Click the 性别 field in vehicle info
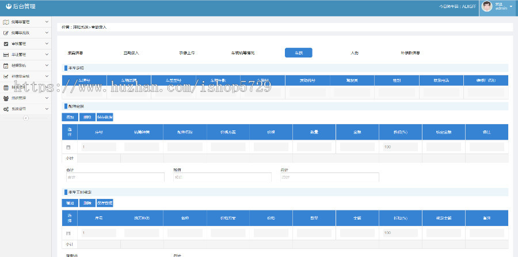This screenshot has height=257, width=518. 397,93
